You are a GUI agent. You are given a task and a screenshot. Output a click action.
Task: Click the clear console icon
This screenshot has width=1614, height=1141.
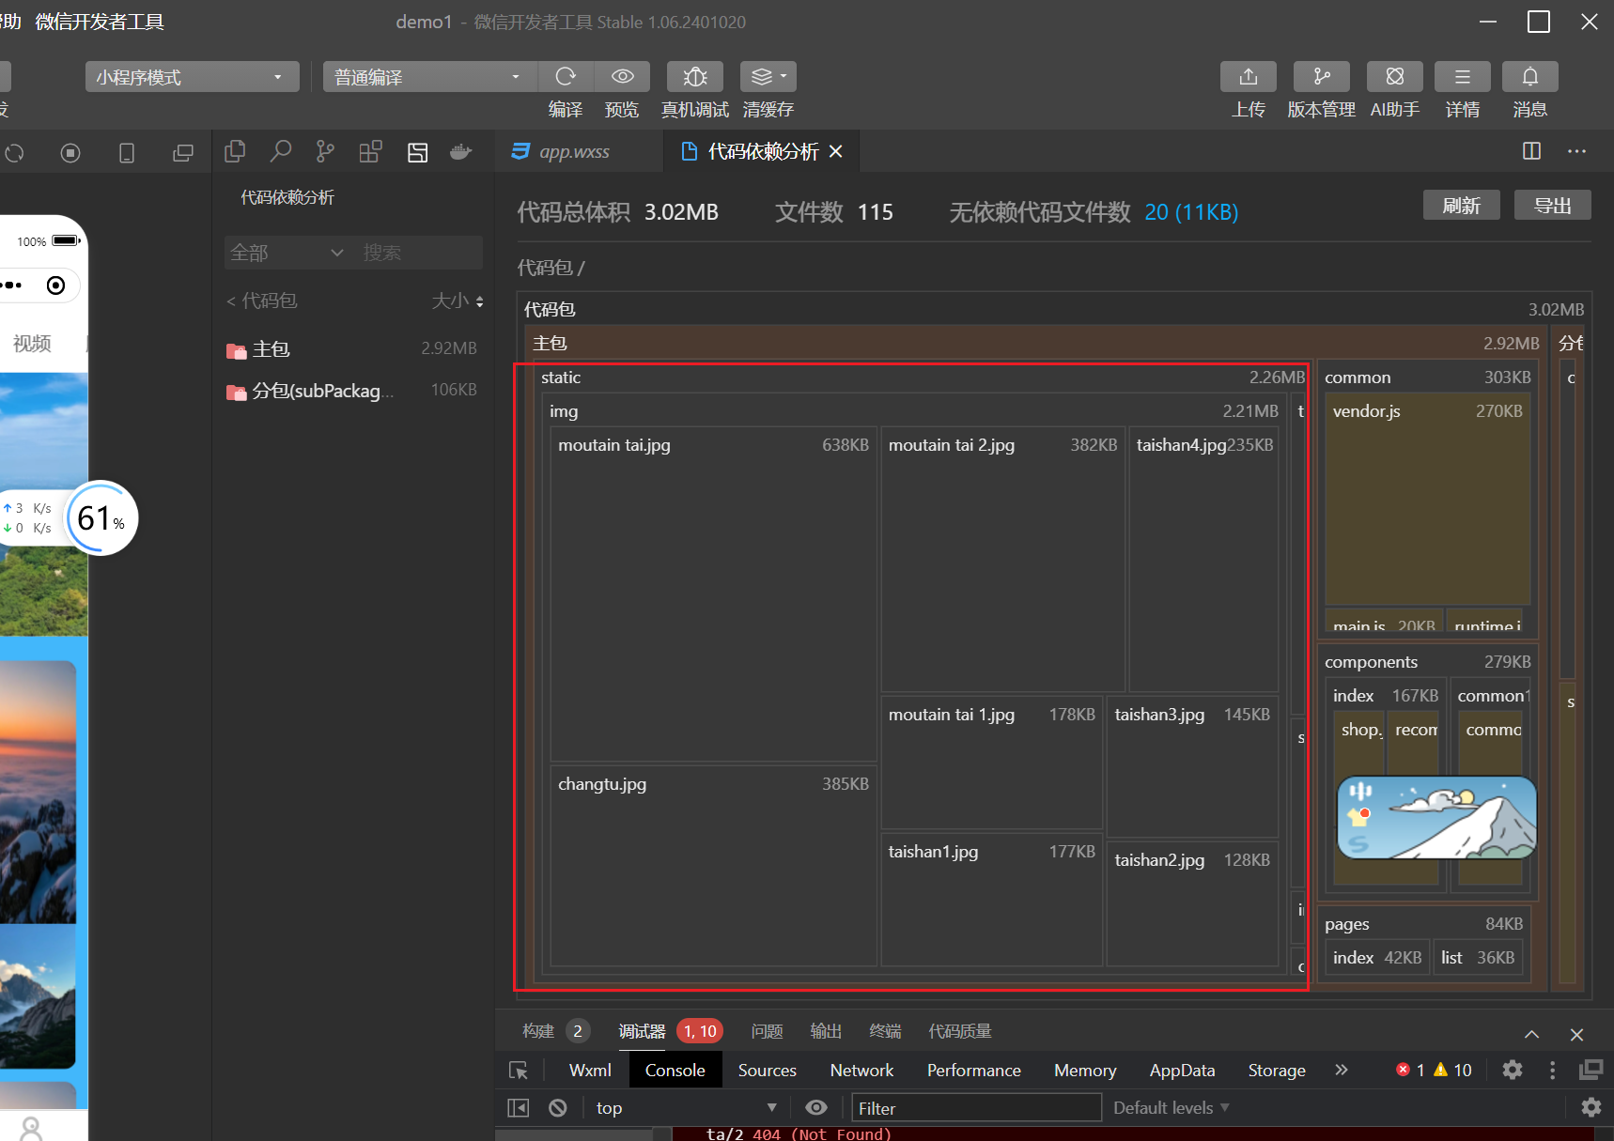(x=558, y=1108)
